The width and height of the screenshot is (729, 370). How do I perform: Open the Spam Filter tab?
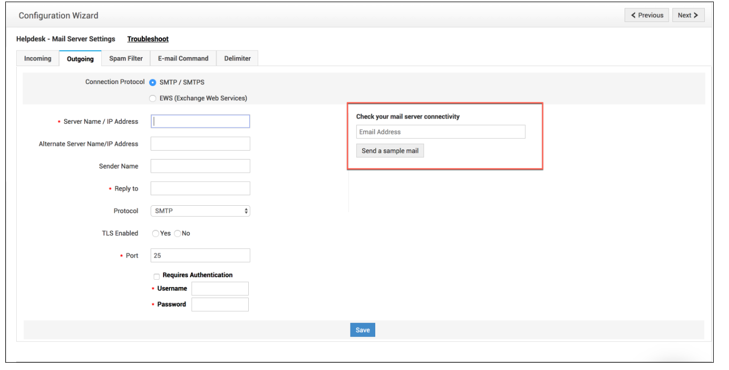click(x=126, y=58)
